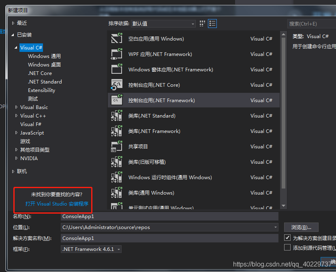Collapse the Visual C# tree node

pyautogui.click(x=16, y=47)
